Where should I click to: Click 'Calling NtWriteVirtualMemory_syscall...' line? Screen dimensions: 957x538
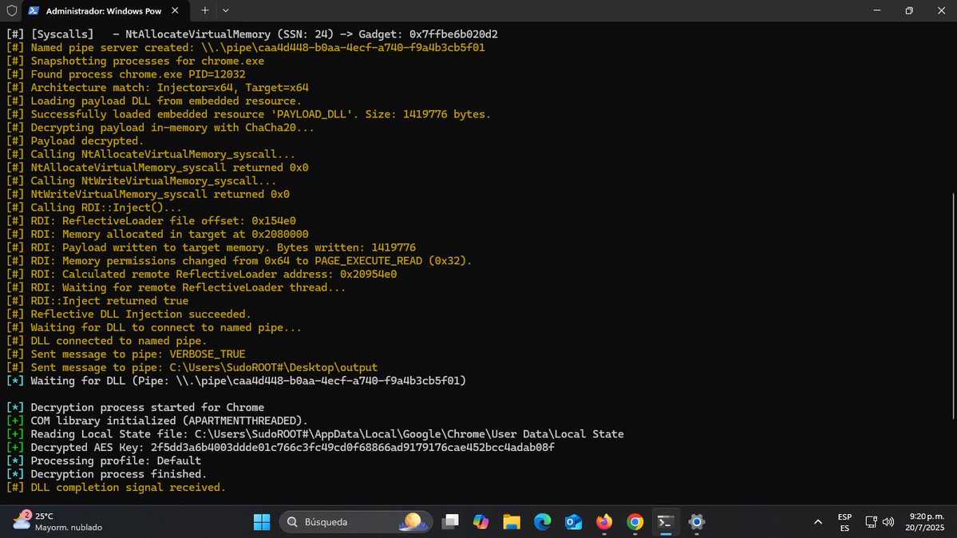(141, 180)
